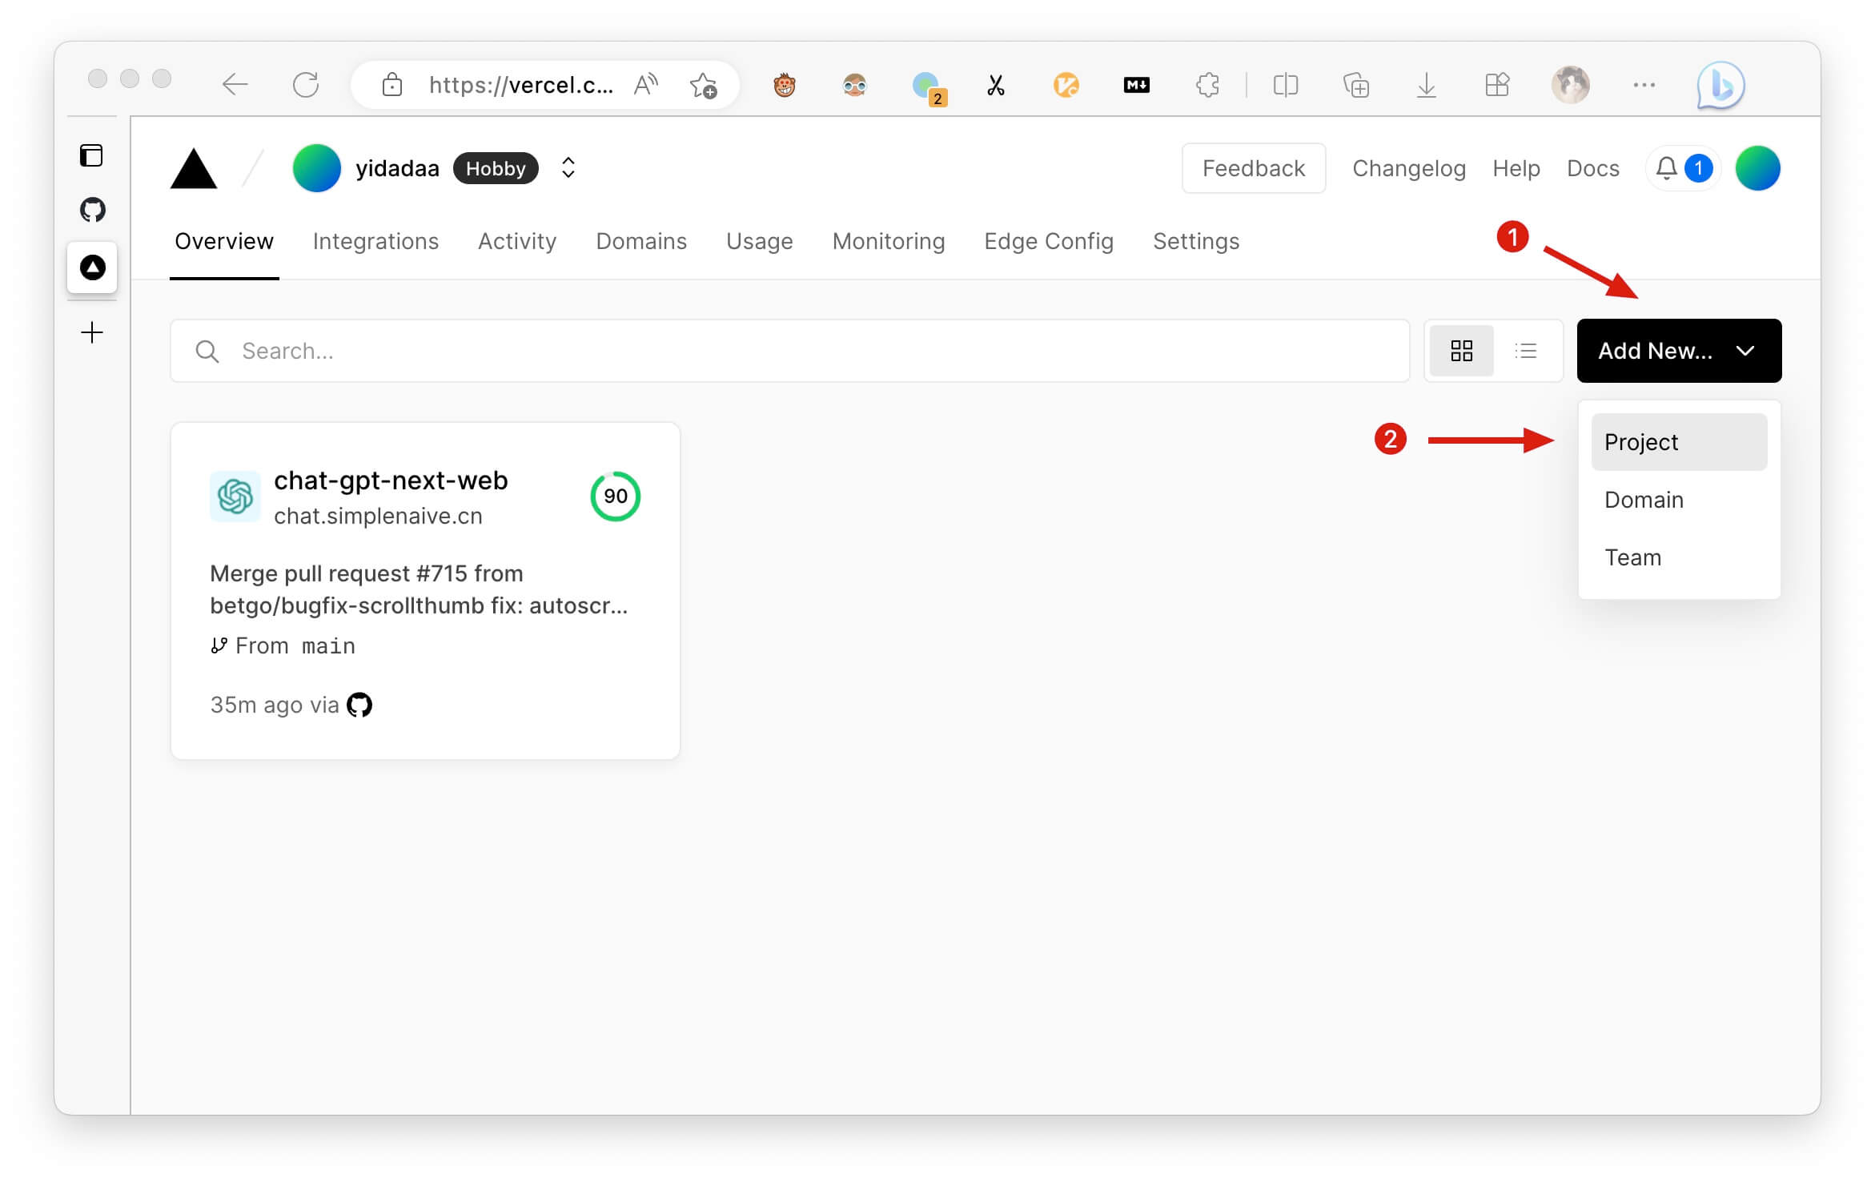Click the list view toggle icon
Screen dimensions: 1875x1182
tap(1525, 352)
